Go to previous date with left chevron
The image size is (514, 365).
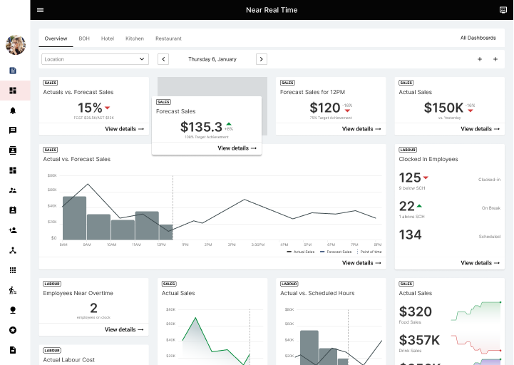click(x=163, y=59)
